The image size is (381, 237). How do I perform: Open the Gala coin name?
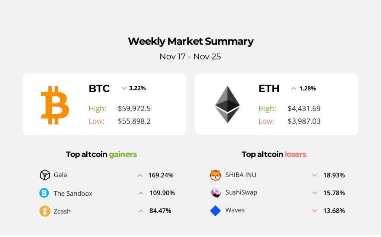click(x=60, y=175)
